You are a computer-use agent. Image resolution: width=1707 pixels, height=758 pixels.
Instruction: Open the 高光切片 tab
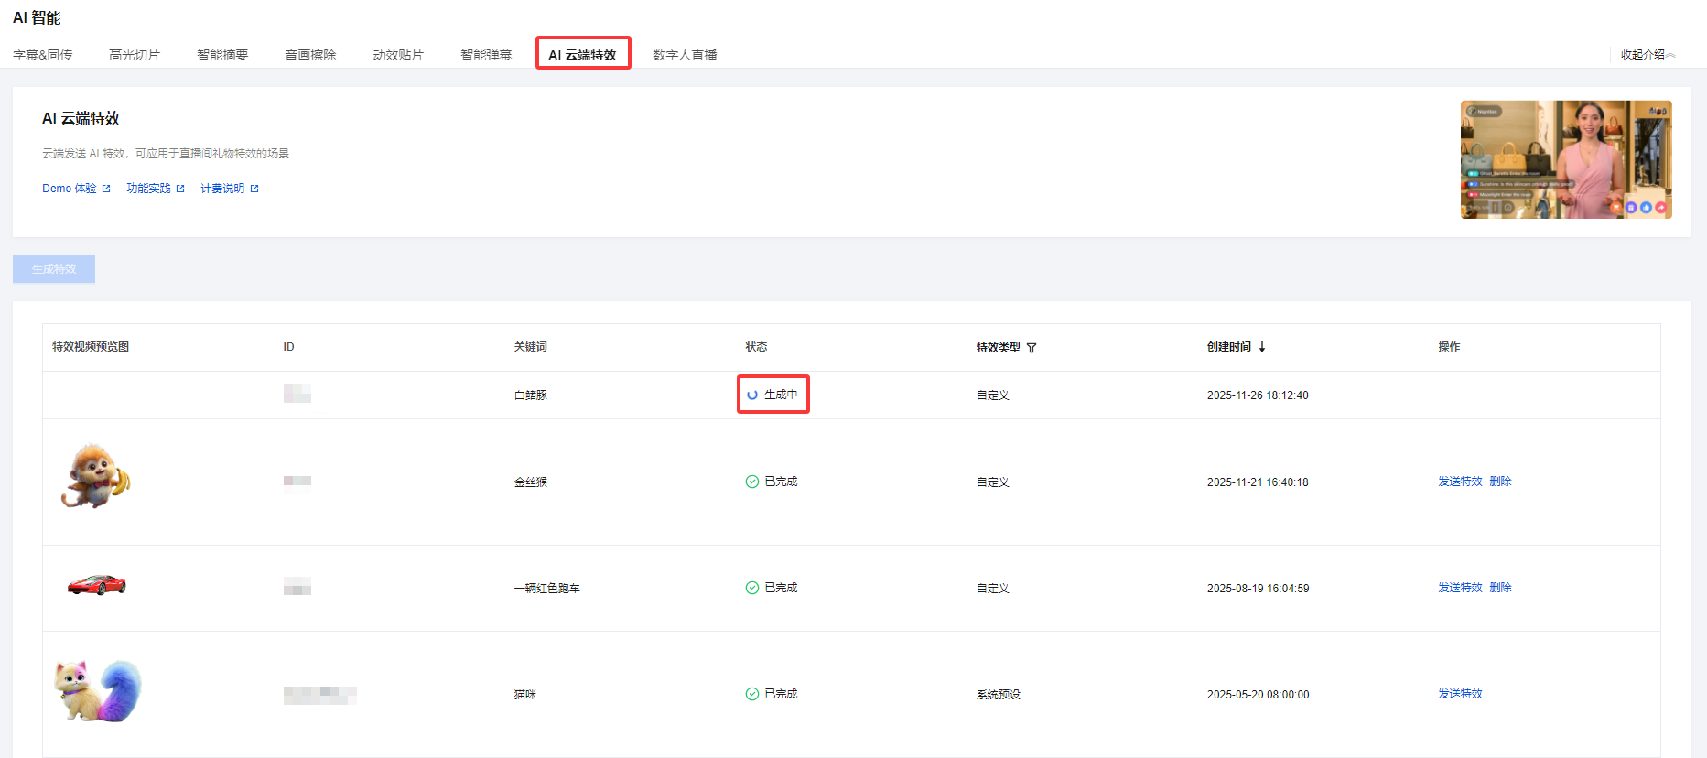click(x=135, y=55)
